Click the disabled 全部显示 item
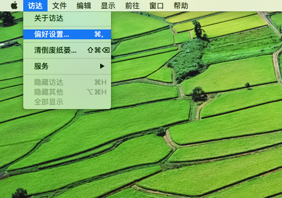The image size is (282, 198). [x=67, y=102]
